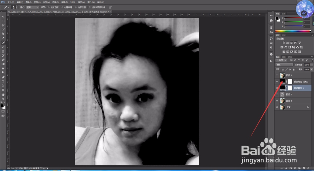Switch to the 色板 swatches tab

pos(284,14)
